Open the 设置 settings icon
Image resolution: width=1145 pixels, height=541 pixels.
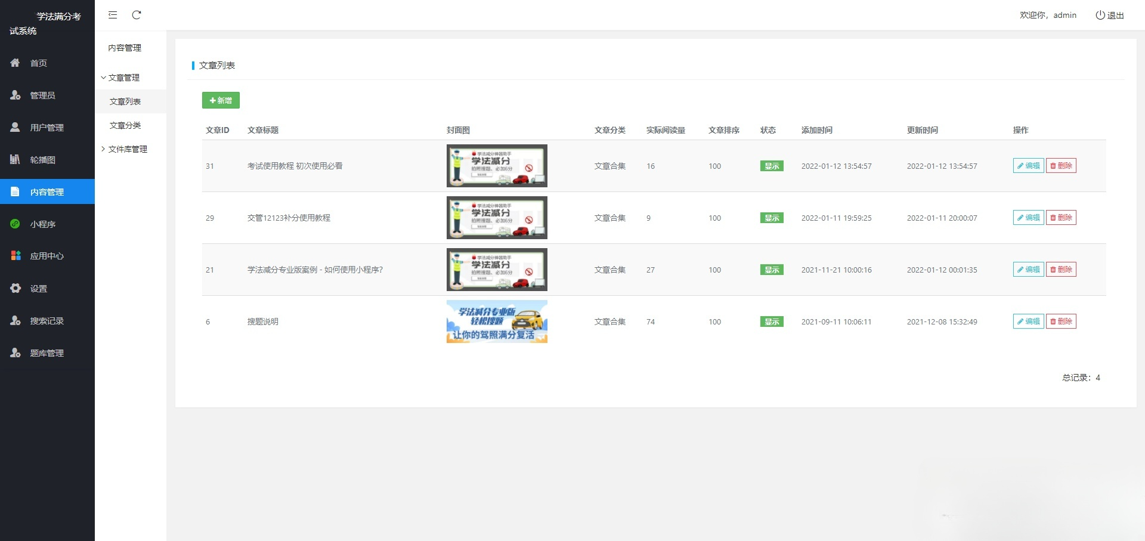pyautogui.click(x=16, y=288)
